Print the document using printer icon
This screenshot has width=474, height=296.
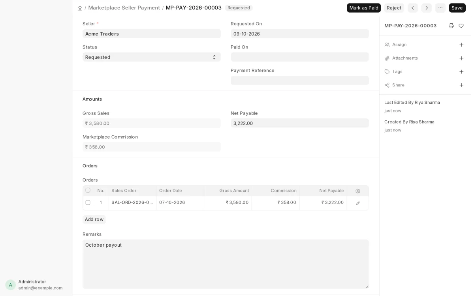click(451, 26)
